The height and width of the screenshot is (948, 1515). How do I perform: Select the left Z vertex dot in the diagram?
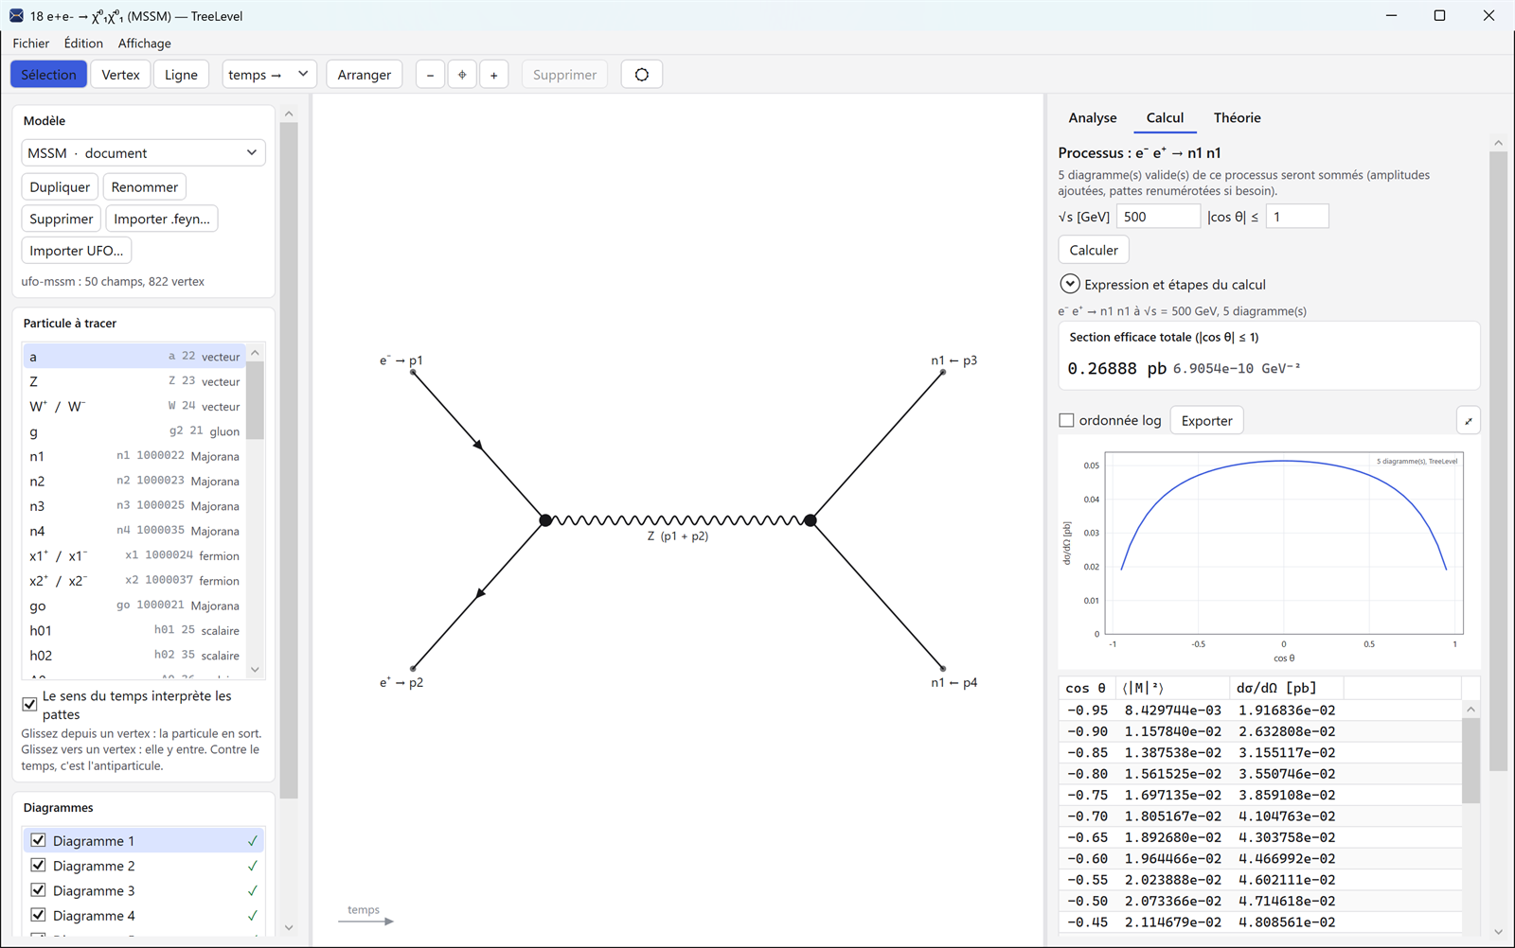pyautogui.click(x=545, y=520)
